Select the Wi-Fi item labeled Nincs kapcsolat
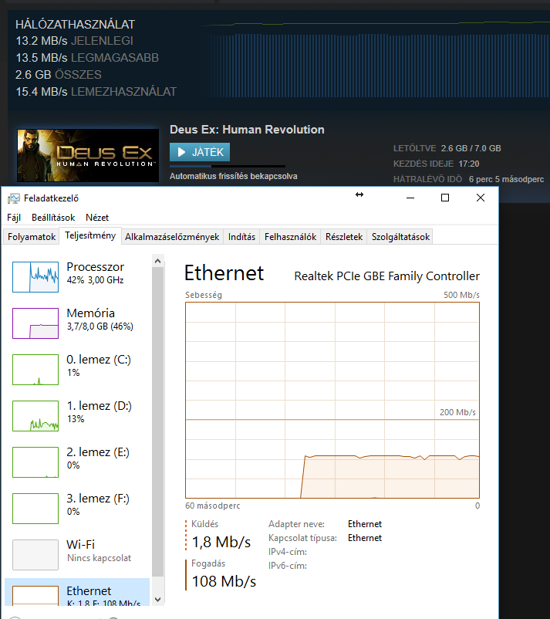The height and width of the screenshot is (619, 550). (x=77, y=554)
